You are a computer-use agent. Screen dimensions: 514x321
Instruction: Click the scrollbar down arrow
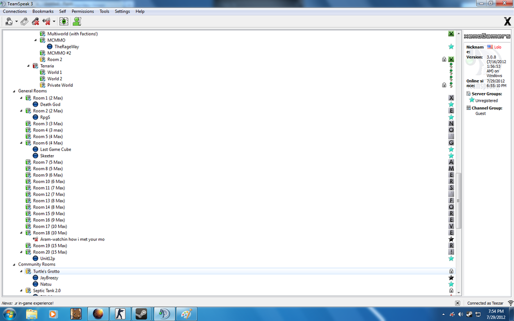[458, 293]
